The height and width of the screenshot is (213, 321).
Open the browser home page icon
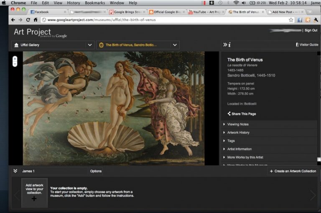click(x=36, y=20)
